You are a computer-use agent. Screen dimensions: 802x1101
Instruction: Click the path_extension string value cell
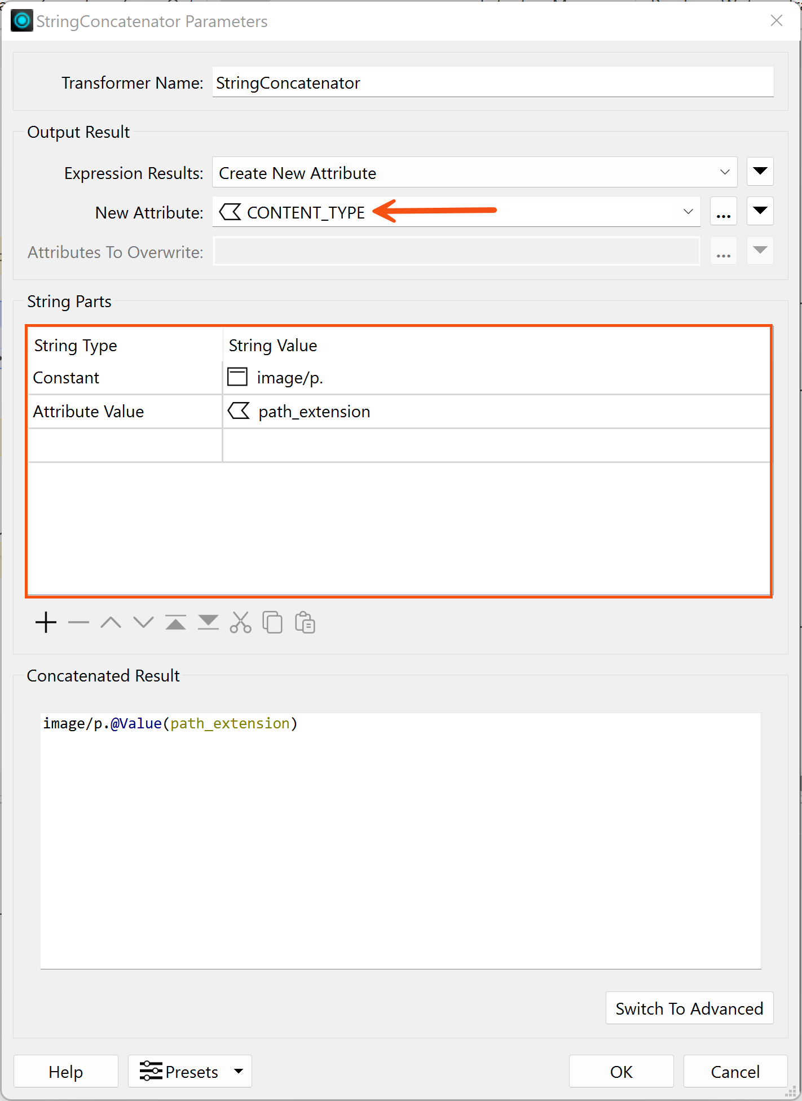pos(497,411)
